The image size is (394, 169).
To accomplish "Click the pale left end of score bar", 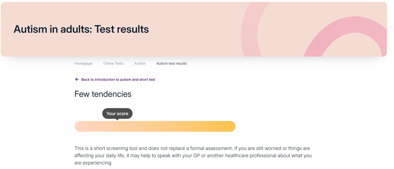I will [x=80, y=126].
